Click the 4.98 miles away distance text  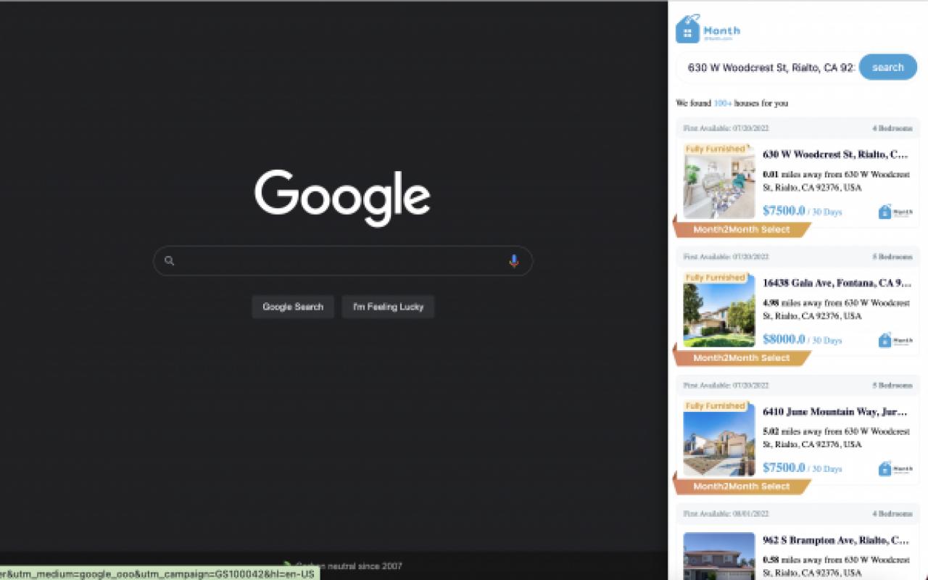(x=836, y=310)
